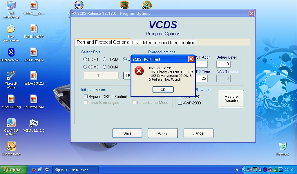This screenshot has height=174, width=297.
Task: Click the Restore Defaults button
Action: point(231,99)
